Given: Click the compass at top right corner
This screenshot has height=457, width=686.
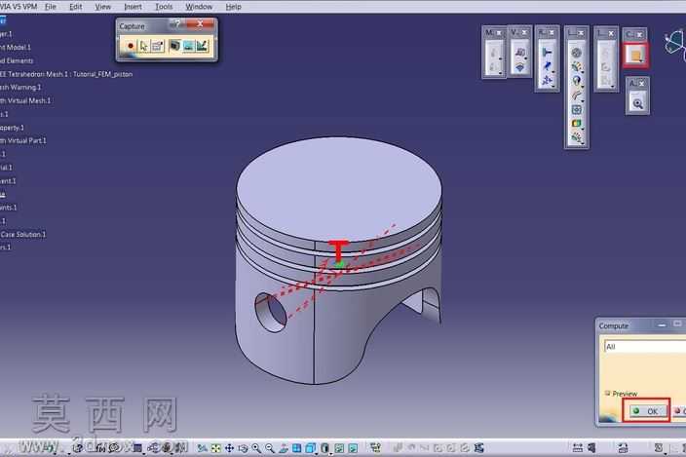Looking at the screenshot, I should (675, 44).
